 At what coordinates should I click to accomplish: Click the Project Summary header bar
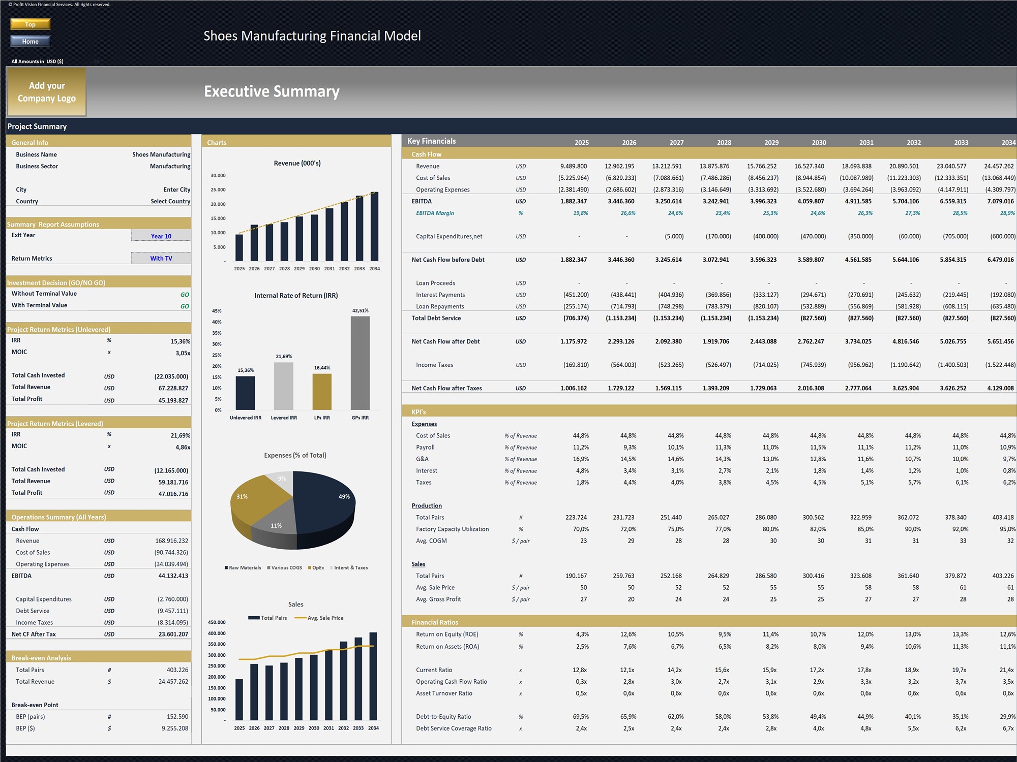[x=37, y=126]
